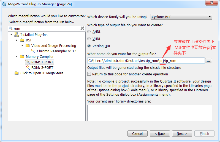Choose the Verilog HDL radio button
Viewport: 220px width, 142px height.
89,46
